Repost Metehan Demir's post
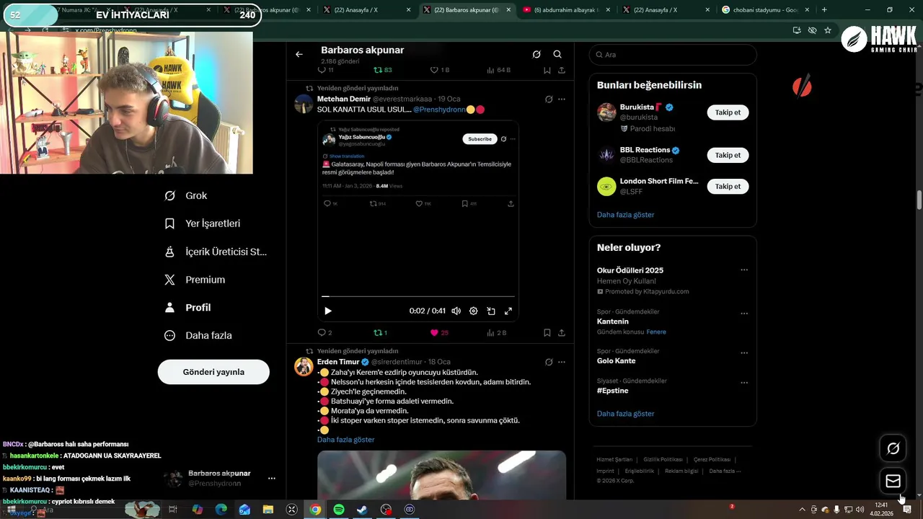 point(380,332)
